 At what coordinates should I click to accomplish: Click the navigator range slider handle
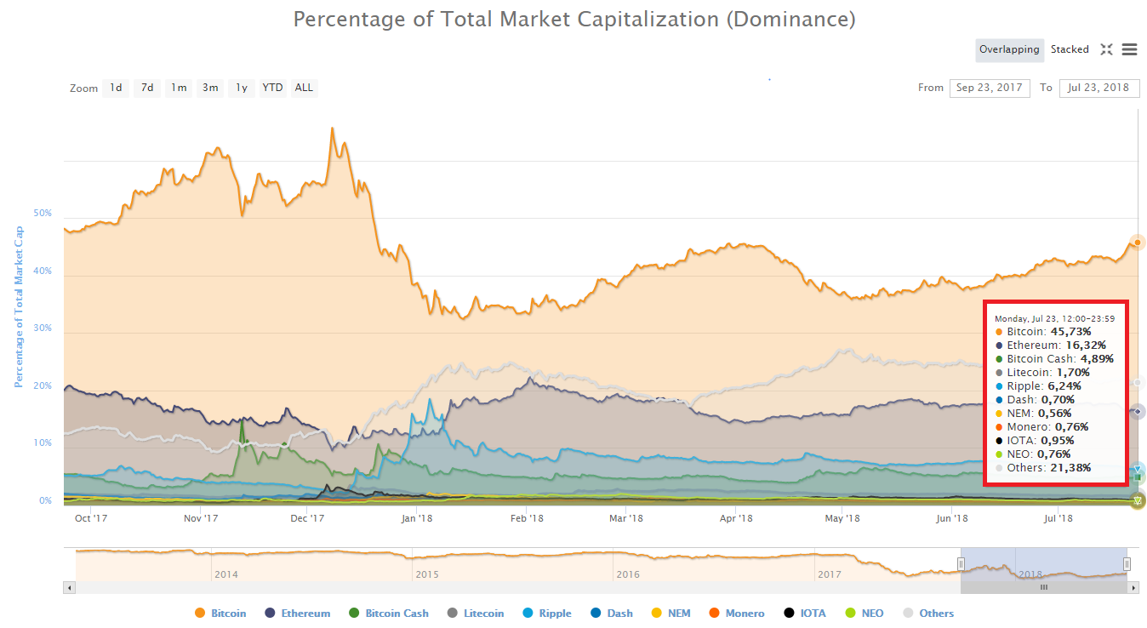tap(961, 563)
